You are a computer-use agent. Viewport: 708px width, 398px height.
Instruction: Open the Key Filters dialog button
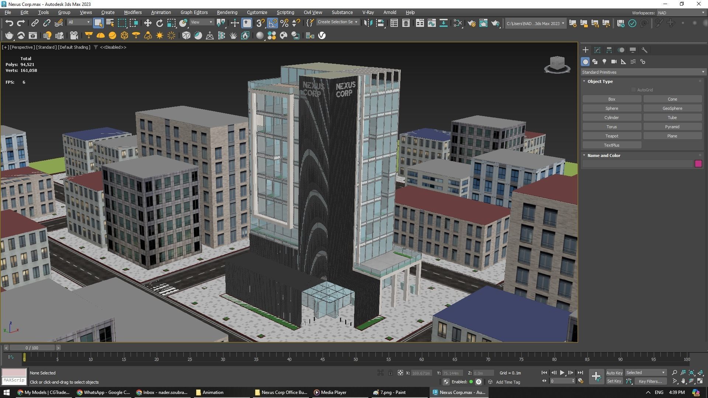pos(650,381)
